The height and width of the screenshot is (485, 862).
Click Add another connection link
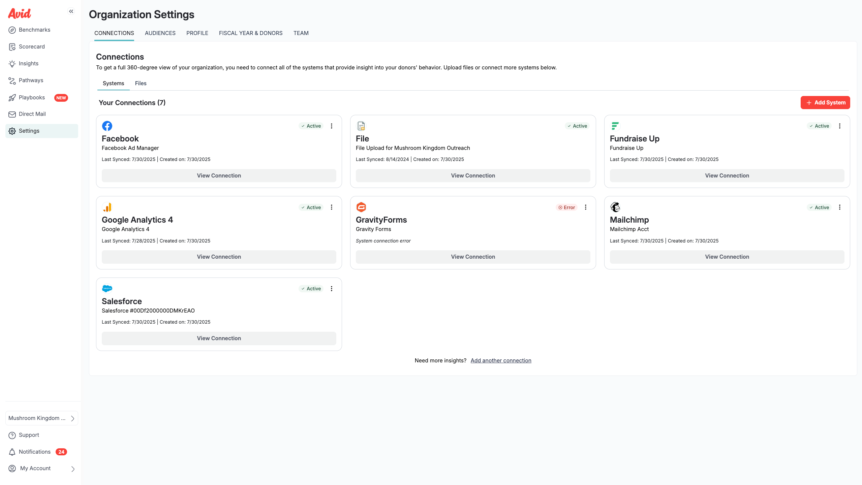pos(501,361)
